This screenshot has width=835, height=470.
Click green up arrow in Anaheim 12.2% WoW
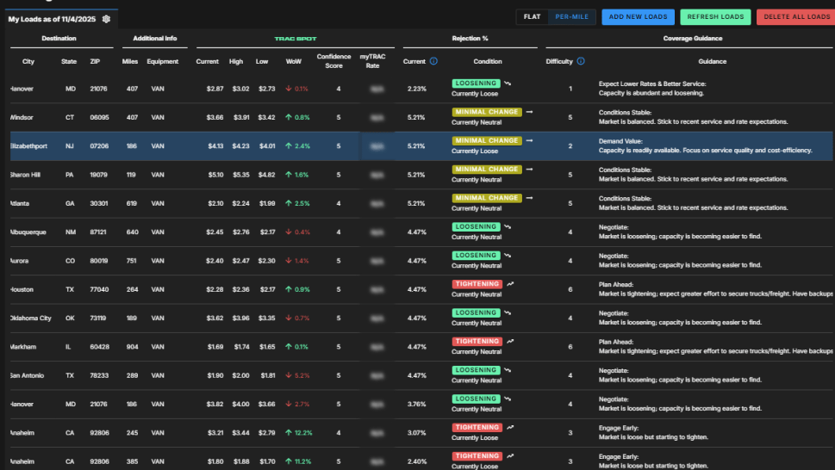[x=289, y=433]
